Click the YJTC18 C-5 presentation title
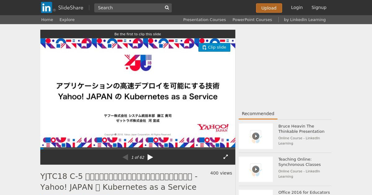372x195 pixels. pos(119,182)
